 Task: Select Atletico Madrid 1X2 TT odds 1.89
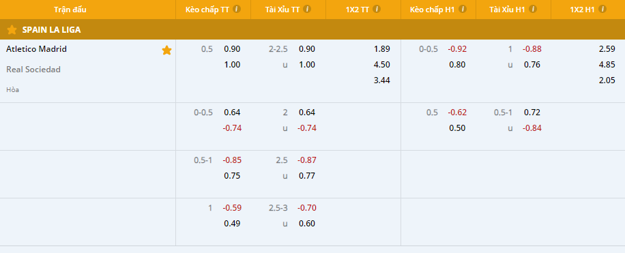click(x=382, y=49)
